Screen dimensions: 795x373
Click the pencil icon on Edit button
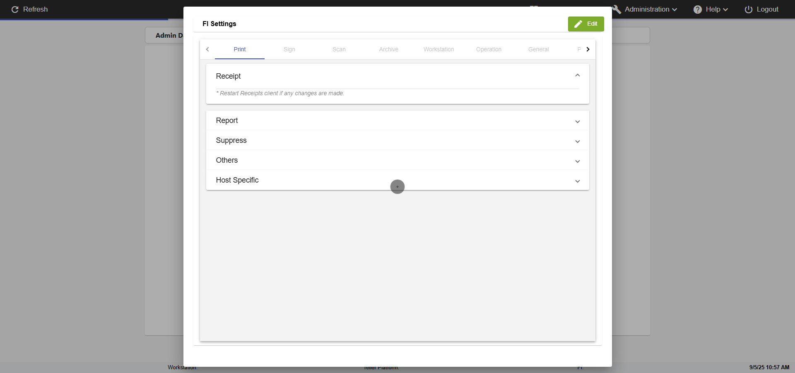(578, 24)
